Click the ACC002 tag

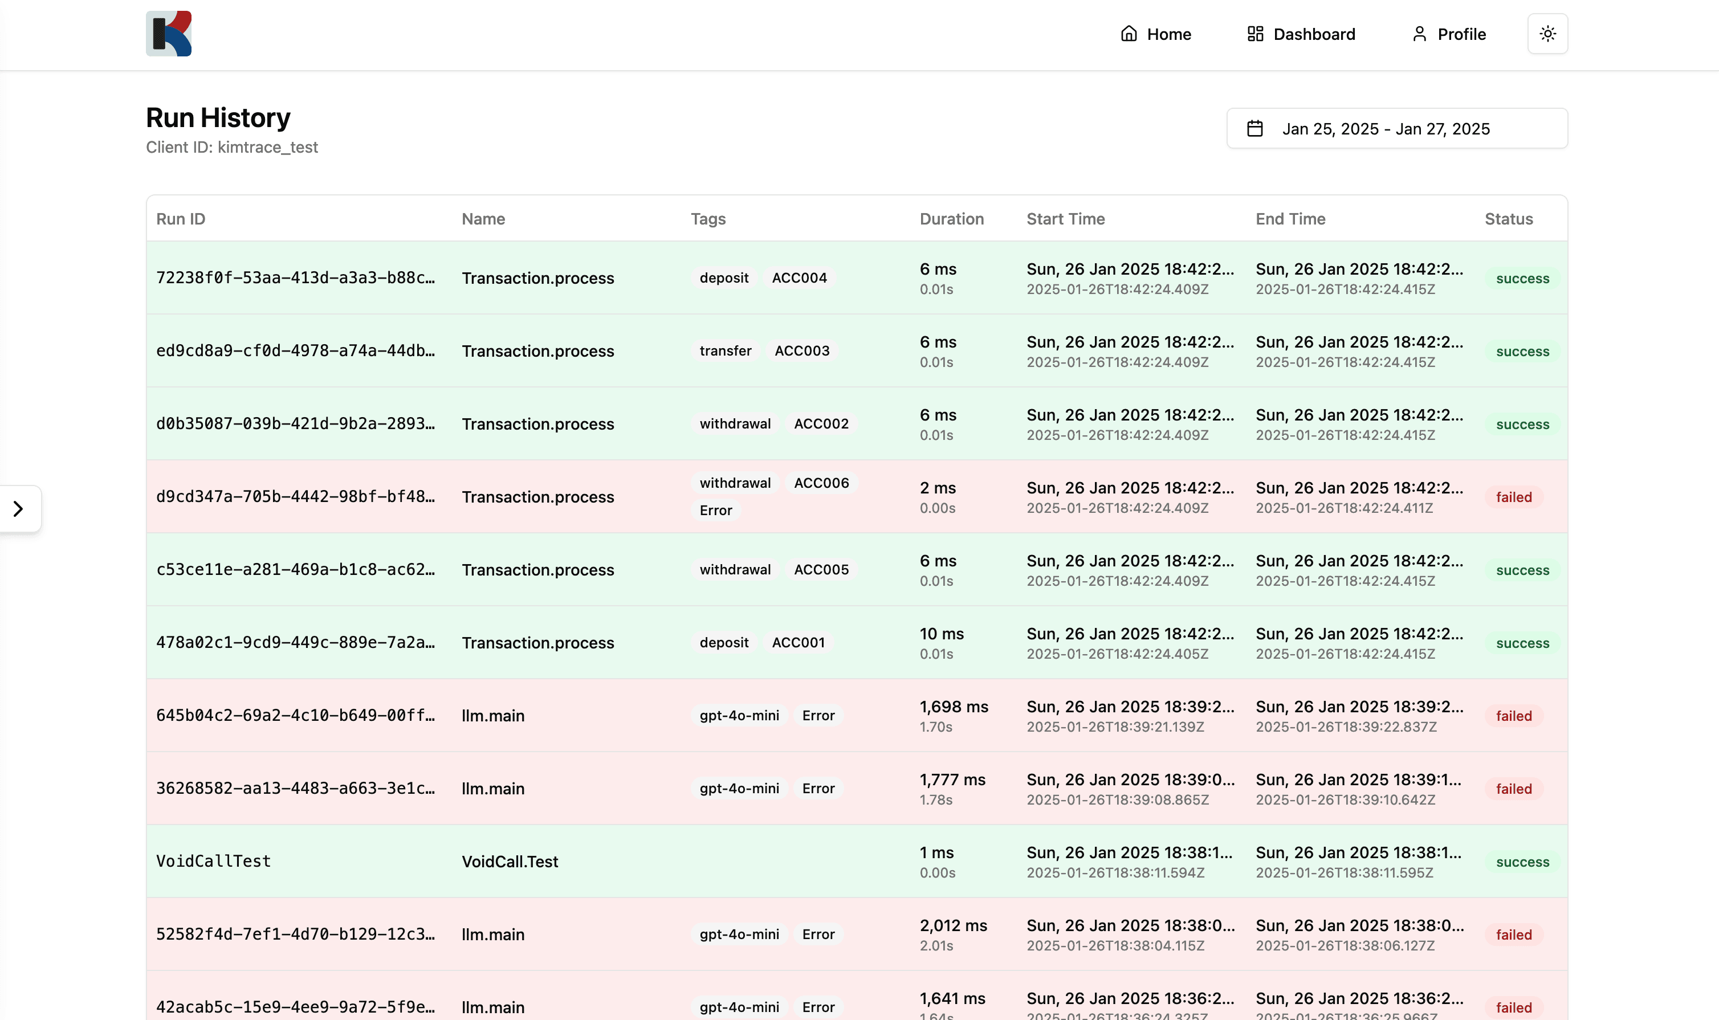[821, 423]
